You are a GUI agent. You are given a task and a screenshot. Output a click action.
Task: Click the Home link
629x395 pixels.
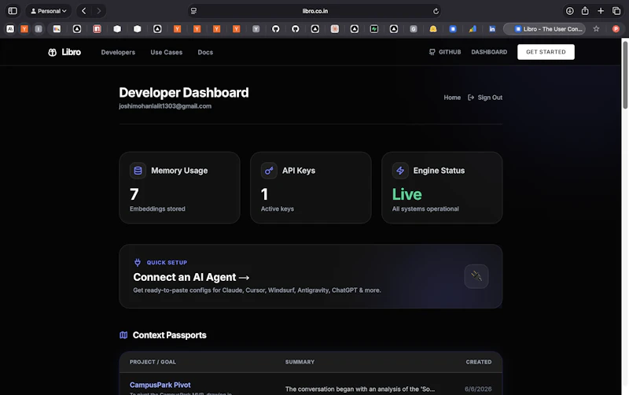pyautogui.click(x=452, y=98)
